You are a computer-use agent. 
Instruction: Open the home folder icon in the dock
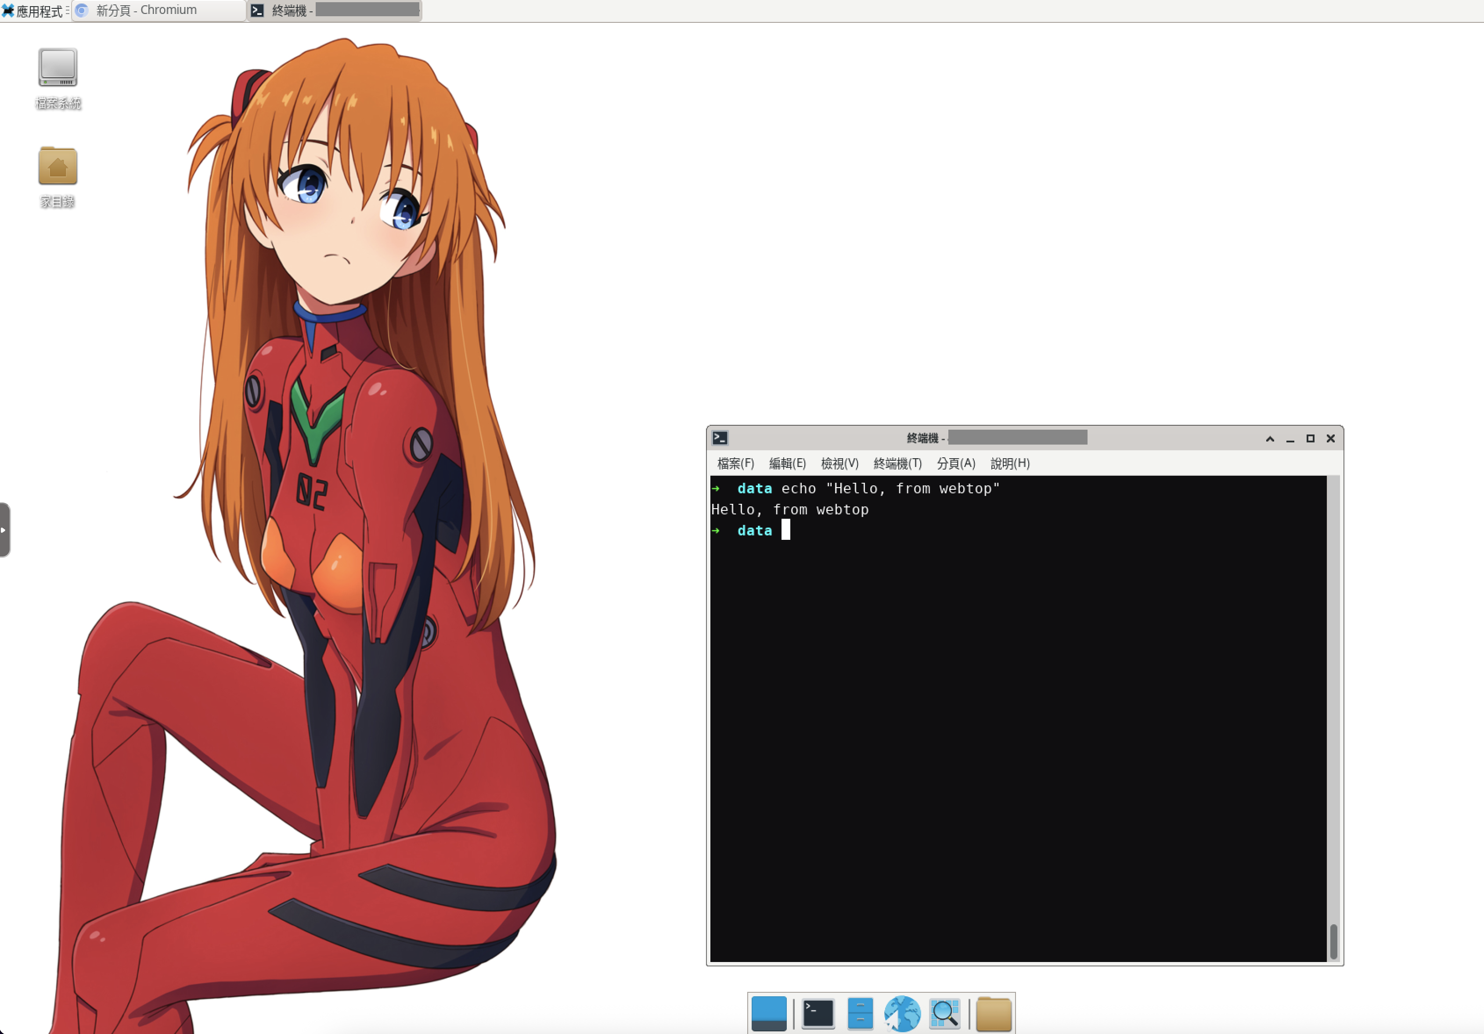[994, 1013]
